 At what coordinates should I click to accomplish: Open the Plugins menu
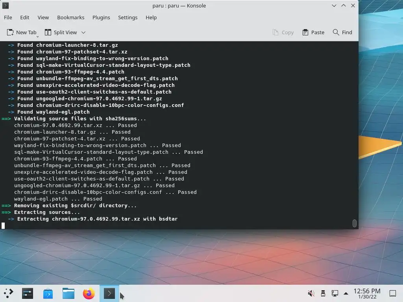pyautogui.click(x=101, y=17)
